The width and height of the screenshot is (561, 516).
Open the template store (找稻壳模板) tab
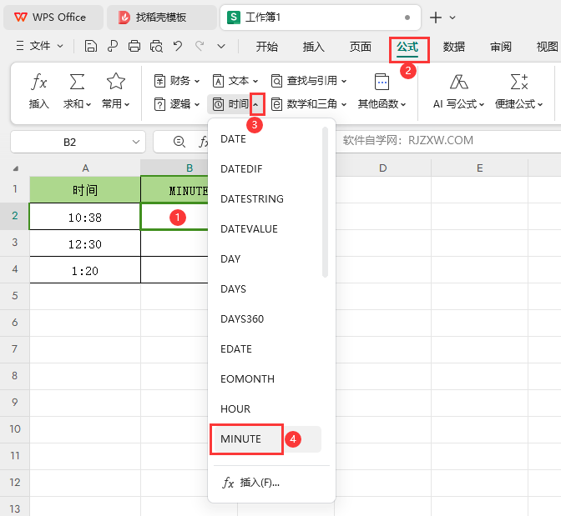coord(162,18)
